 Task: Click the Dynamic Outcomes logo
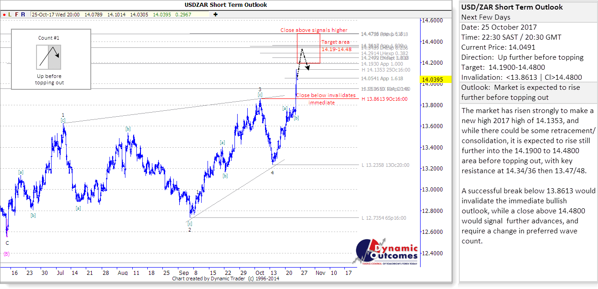[x=385, y=251]
